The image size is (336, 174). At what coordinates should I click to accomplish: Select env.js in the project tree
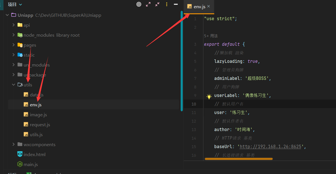(x=94, y=105)
